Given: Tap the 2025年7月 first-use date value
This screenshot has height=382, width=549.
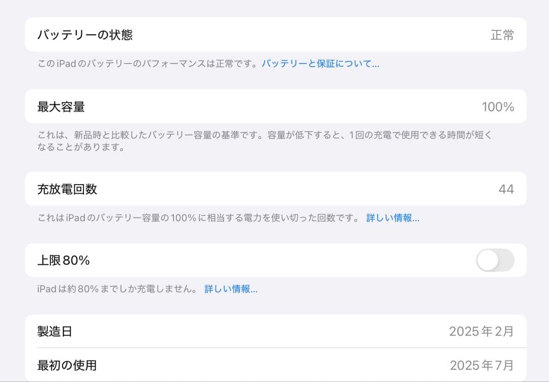Looking at the screenshot, I should point(482,365).
